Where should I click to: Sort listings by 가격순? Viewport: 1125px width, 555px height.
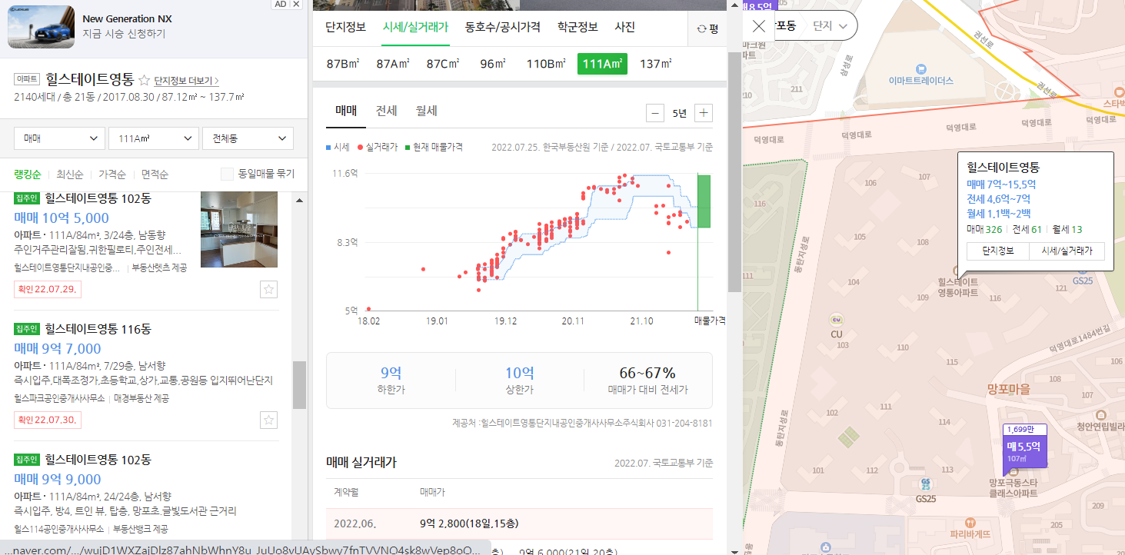112,174
